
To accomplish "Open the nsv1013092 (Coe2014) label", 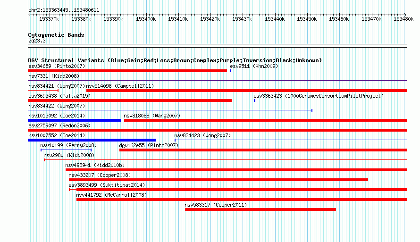I will (57, 116).
